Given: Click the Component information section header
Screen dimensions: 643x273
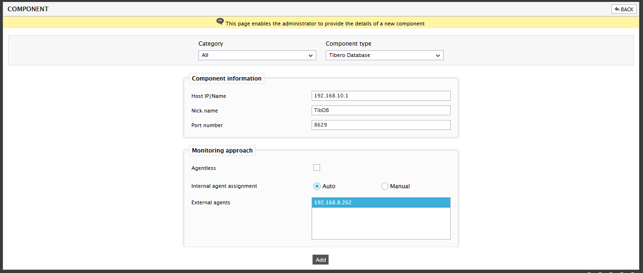Looking at the screenshot, I should (x=227, y=79).
